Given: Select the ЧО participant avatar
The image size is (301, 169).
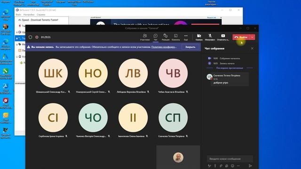Looking at the screenshot, I should click(93, 118).
